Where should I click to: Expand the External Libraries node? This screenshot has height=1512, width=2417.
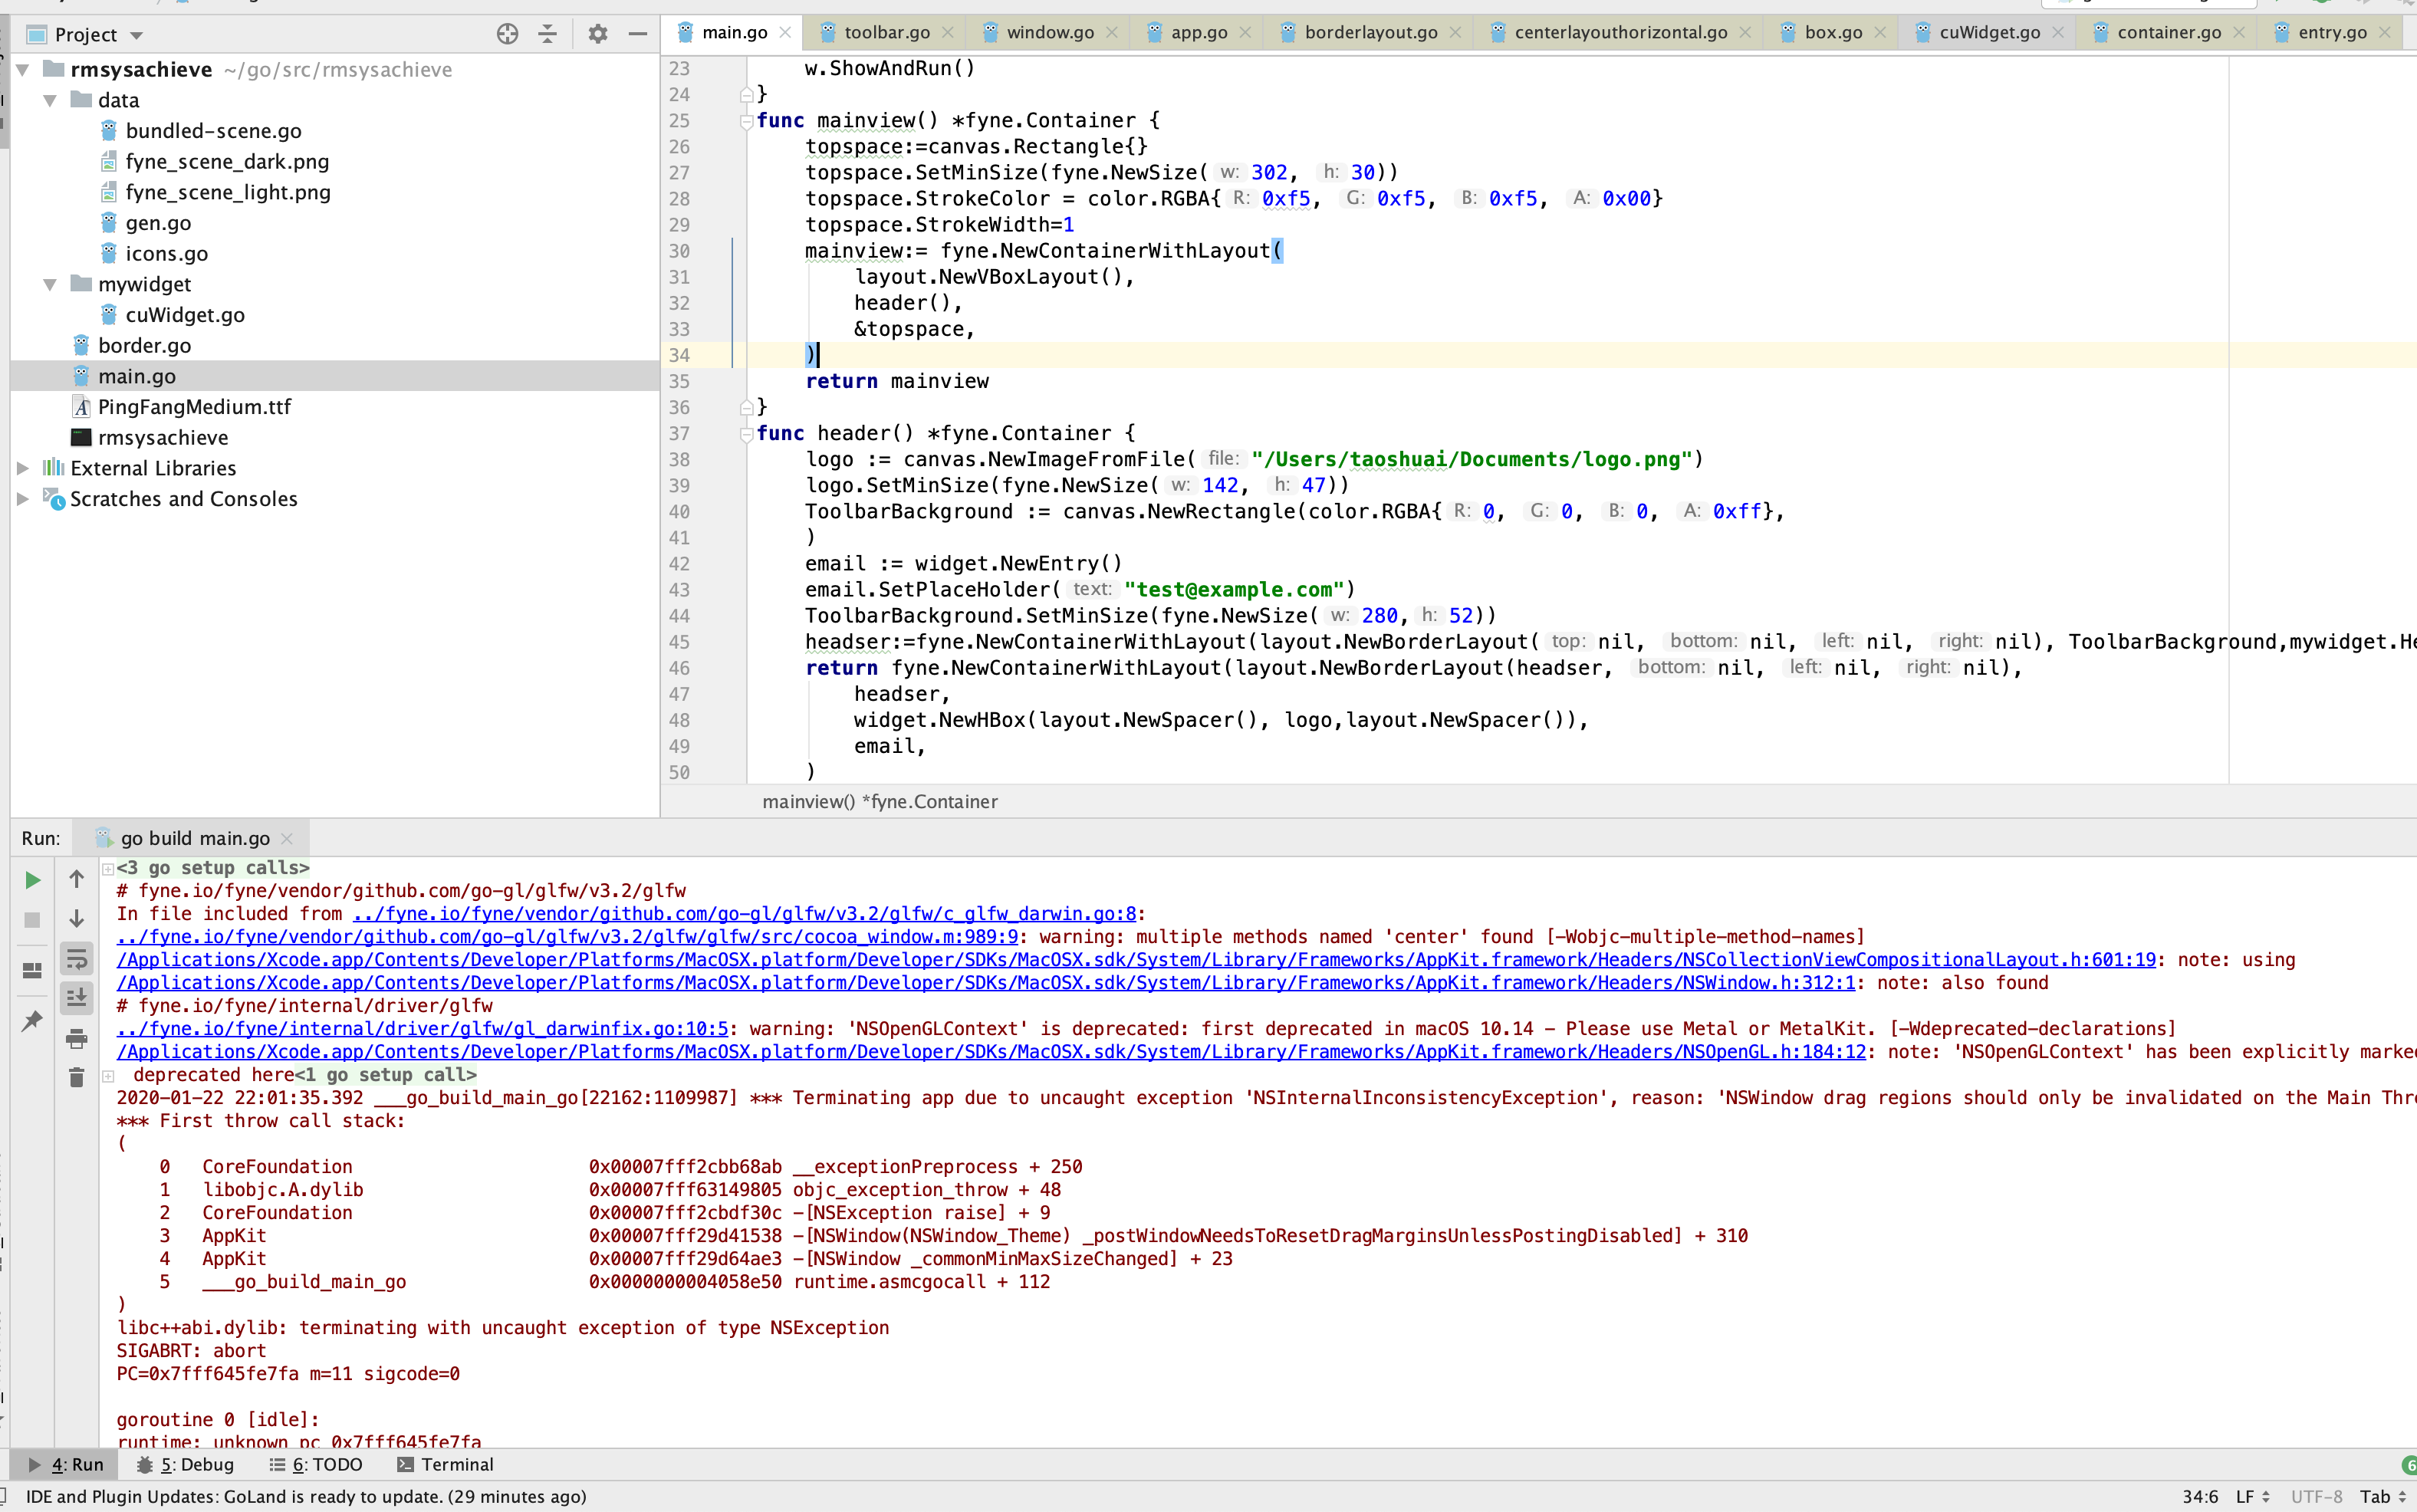click(21, 467)
